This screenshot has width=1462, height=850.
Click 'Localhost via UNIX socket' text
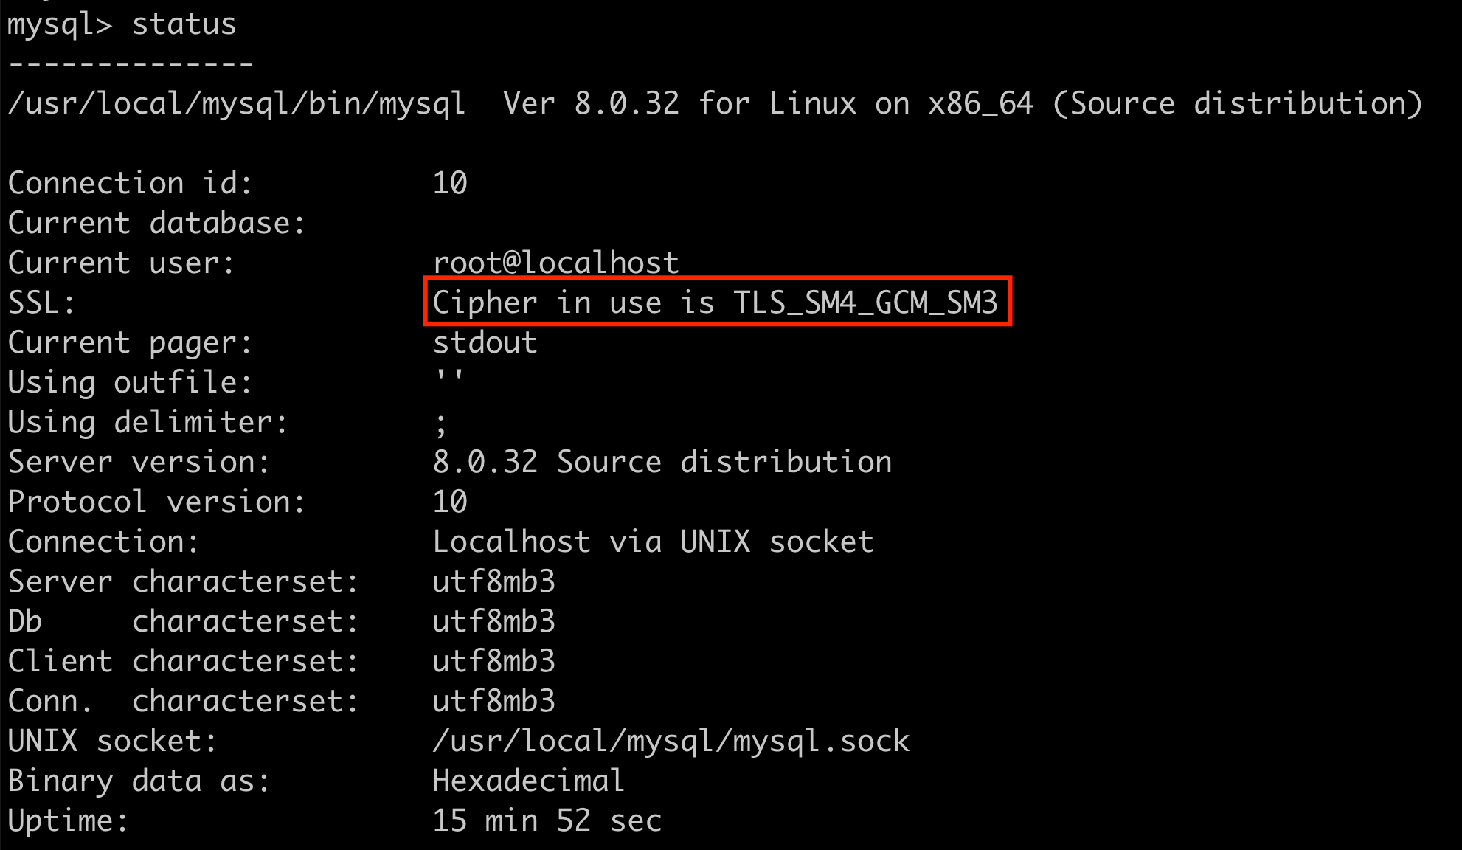(x=653, y=542)
